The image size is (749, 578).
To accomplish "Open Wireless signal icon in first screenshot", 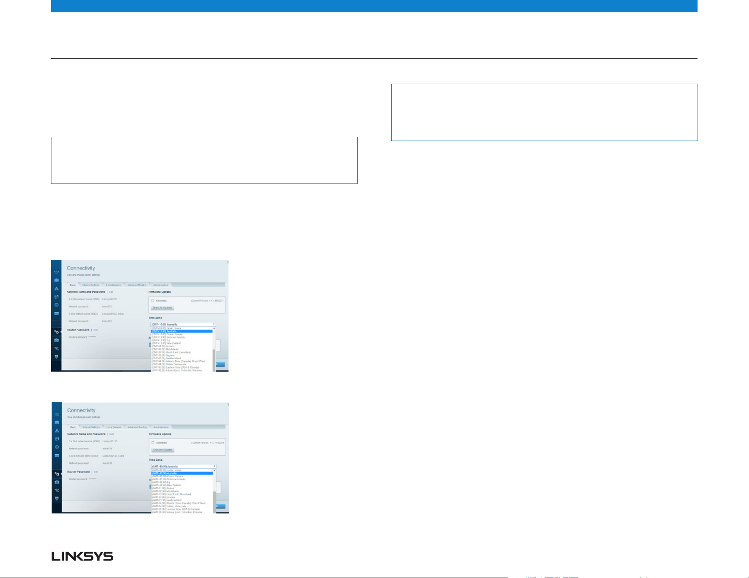I will click(x=57, y=349).
